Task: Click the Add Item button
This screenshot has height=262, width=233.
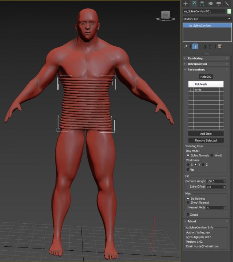Action: [206, 134]
